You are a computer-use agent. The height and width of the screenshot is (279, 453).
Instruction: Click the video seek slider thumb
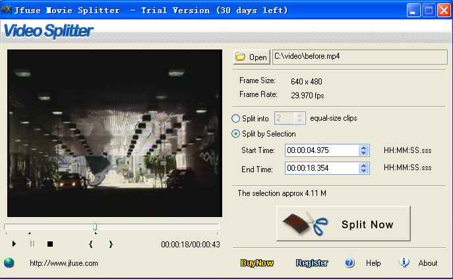(x=95, y=227)
